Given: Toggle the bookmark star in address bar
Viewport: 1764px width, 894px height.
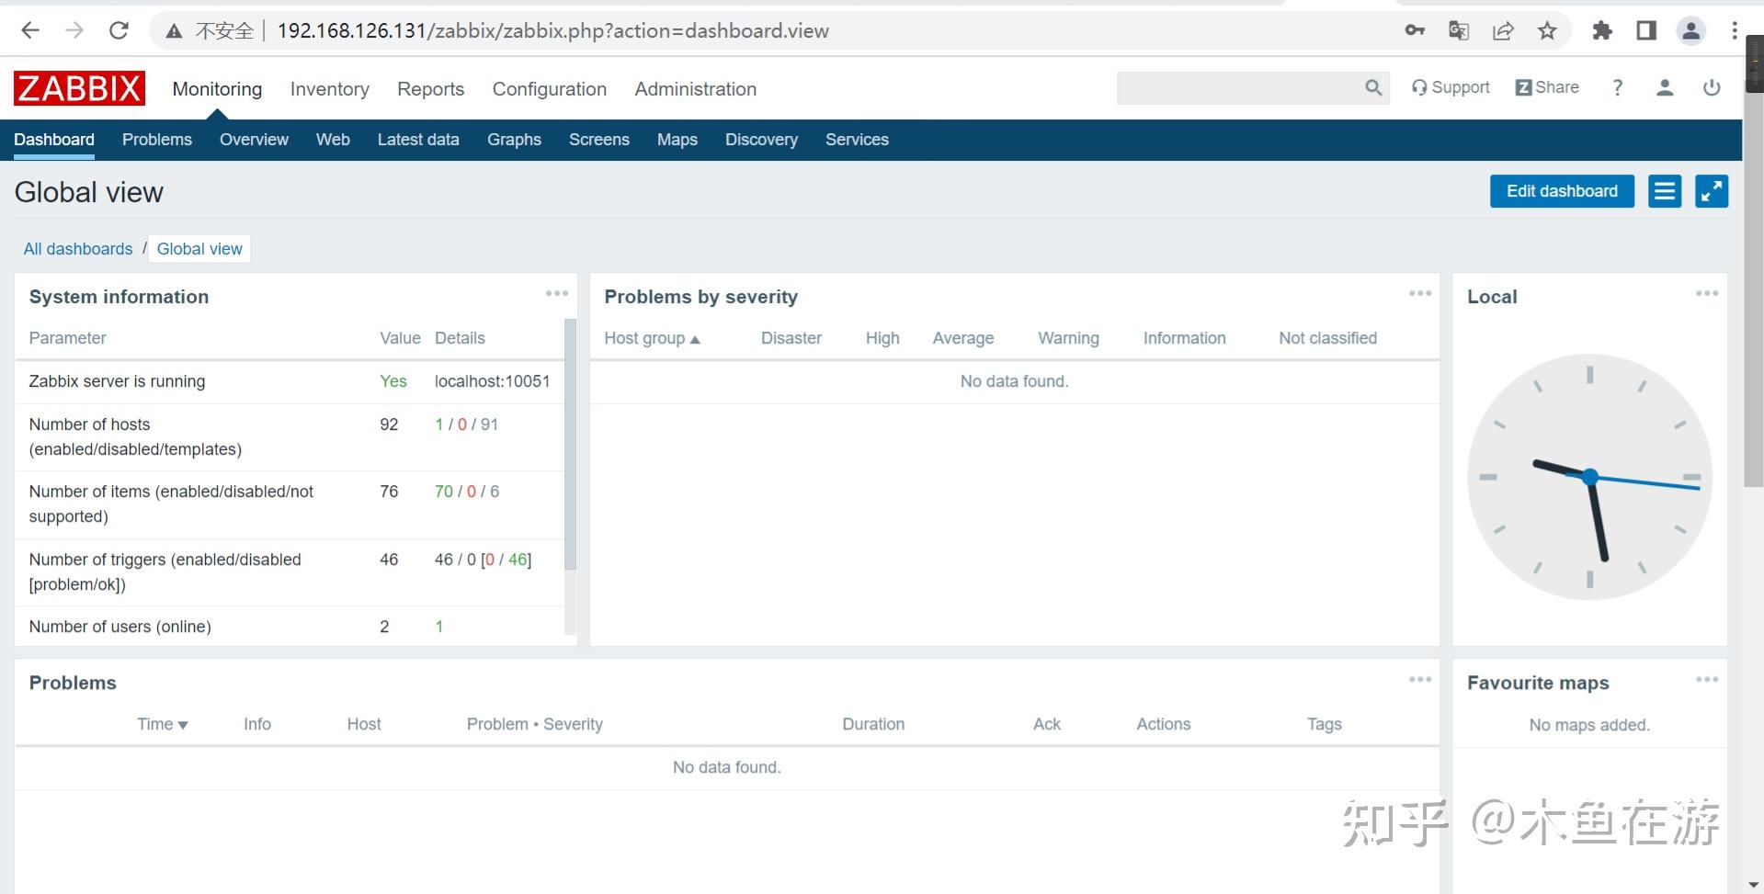Looking at the screenshot, I should pos(1547,29).
